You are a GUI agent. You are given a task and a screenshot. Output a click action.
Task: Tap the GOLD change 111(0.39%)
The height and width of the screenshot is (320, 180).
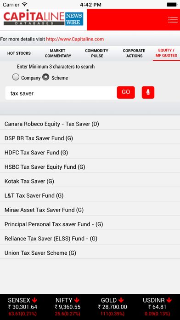[x=112, y=314]
